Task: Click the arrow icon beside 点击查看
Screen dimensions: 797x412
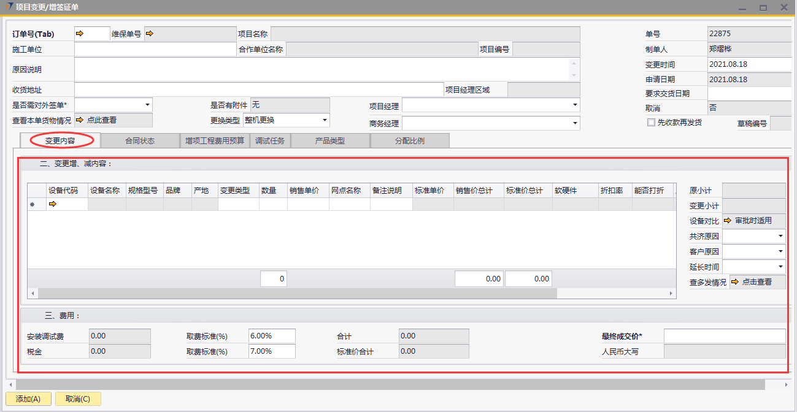Action: [x=734, y=282]
